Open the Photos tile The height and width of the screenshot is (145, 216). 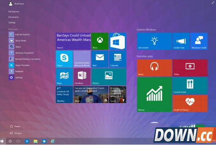[x=109, y=77]
